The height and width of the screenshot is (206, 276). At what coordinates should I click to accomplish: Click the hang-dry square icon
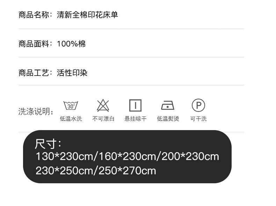coord(135,105)
